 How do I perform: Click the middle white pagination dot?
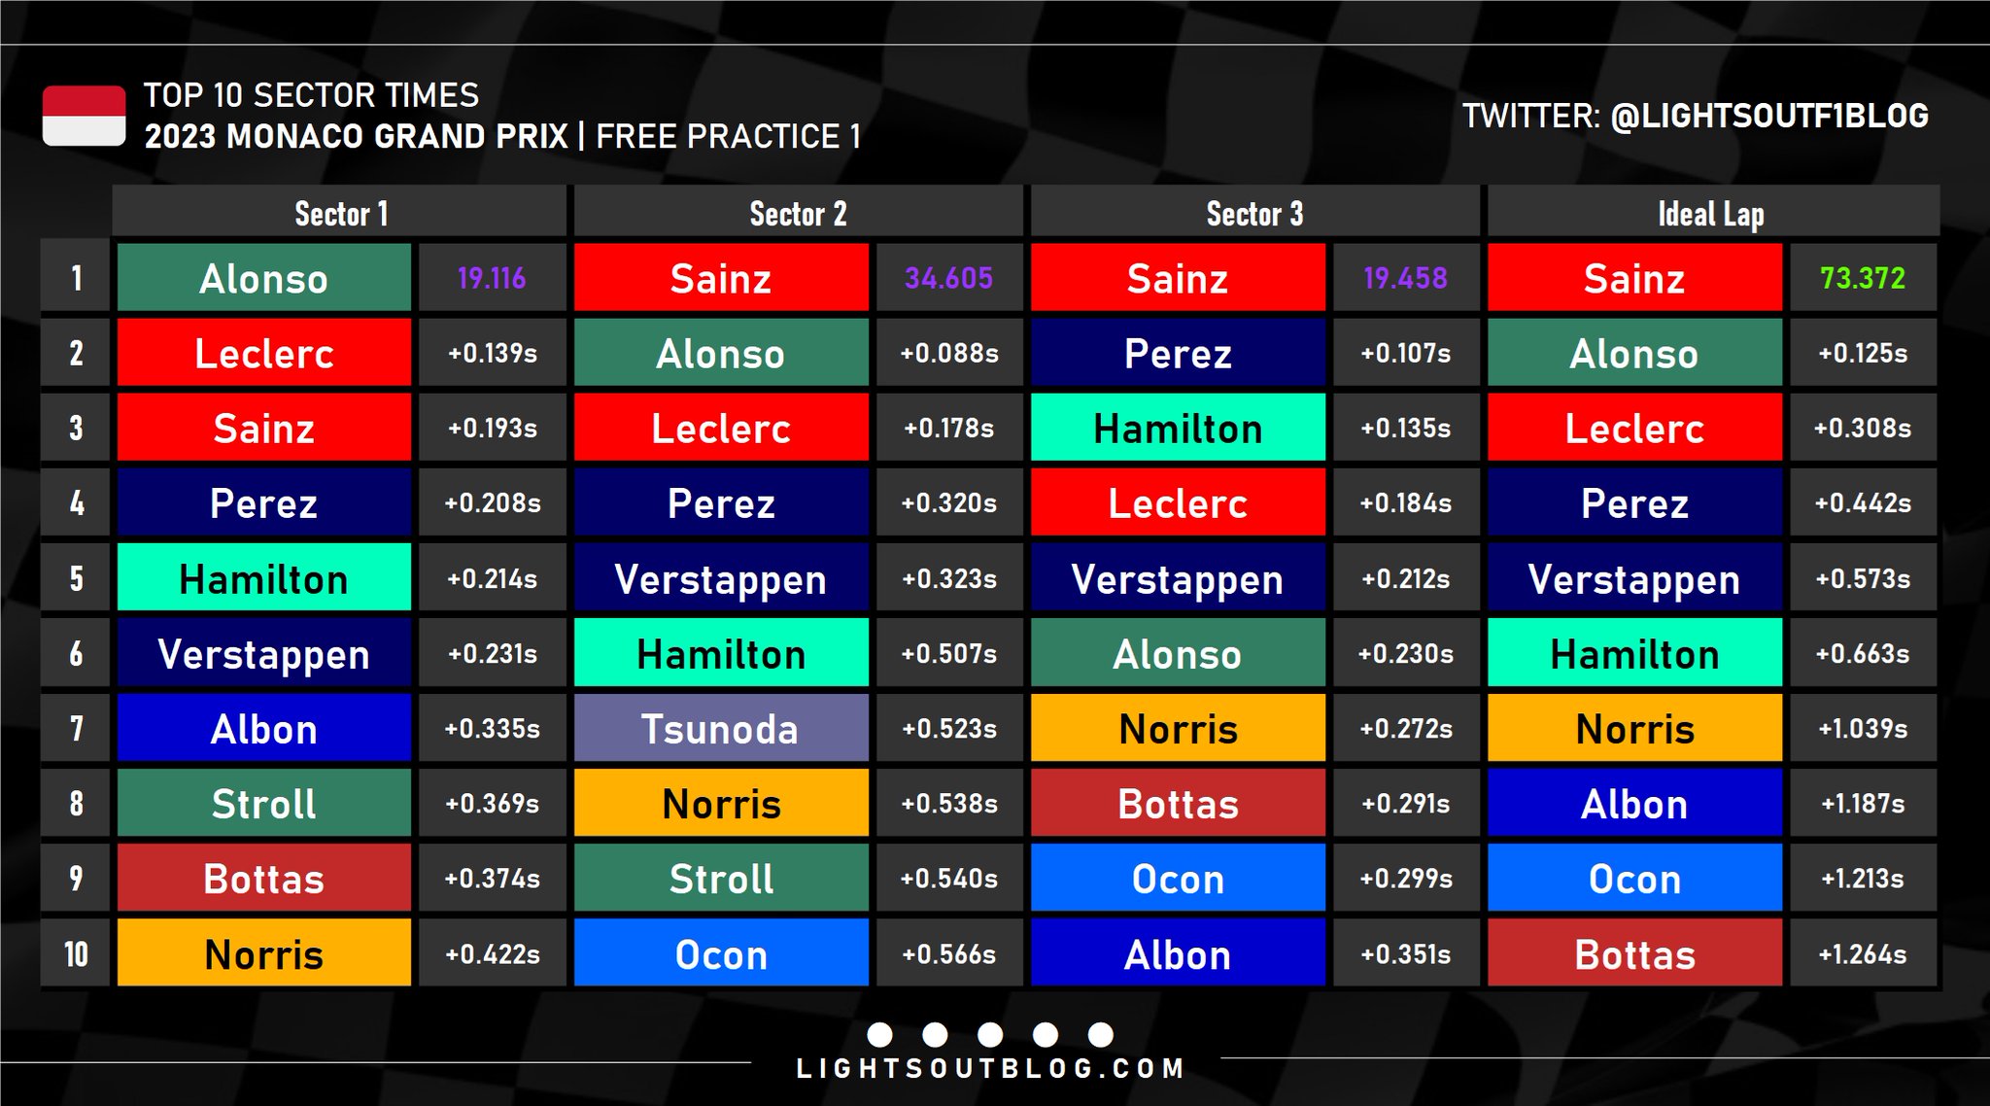[990, 1034]
